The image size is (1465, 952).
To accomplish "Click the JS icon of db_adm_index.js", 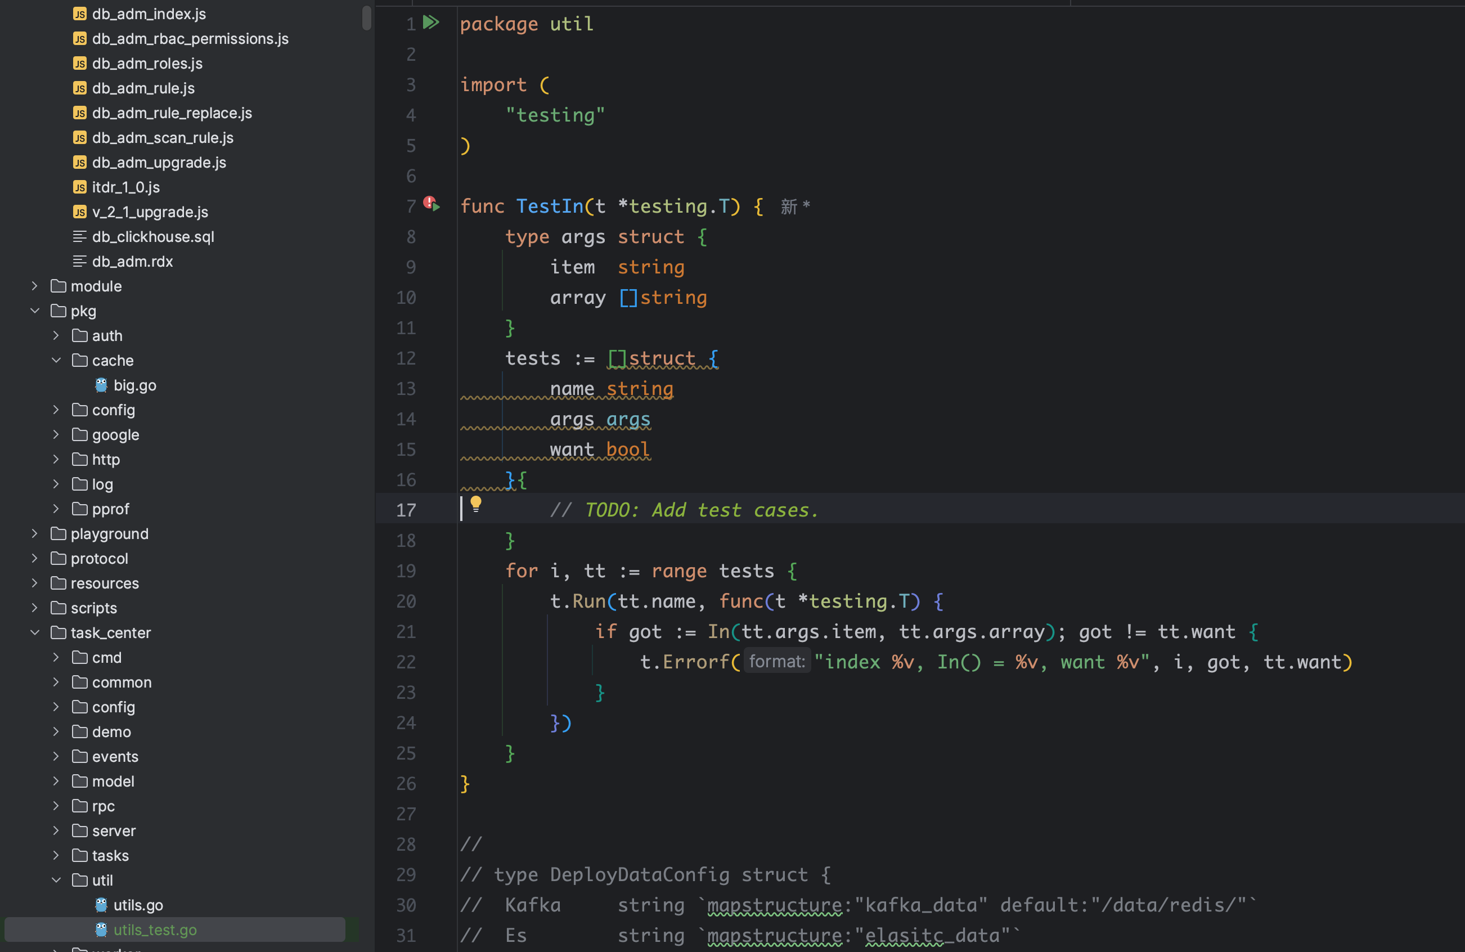I will tap(79, 14).
